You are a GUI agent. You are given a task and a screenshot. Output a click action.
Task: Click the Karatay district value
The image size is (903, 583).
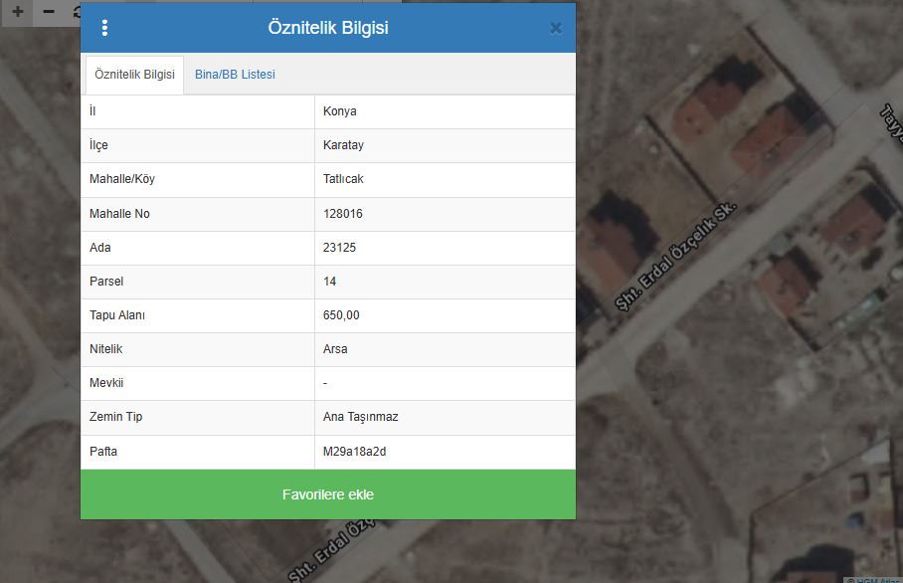click(x=343, y=145)
